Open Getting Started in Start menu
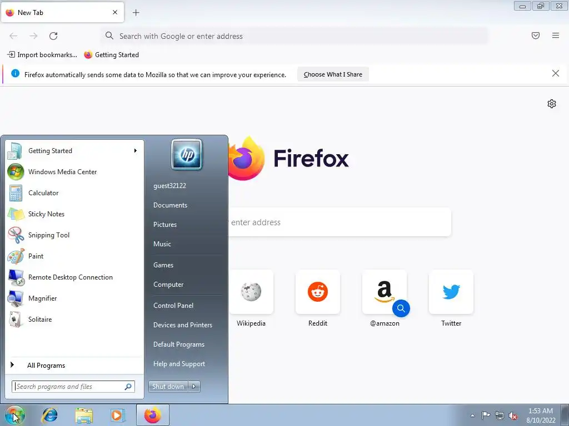569x426 pixels. [x=74, y=151]
